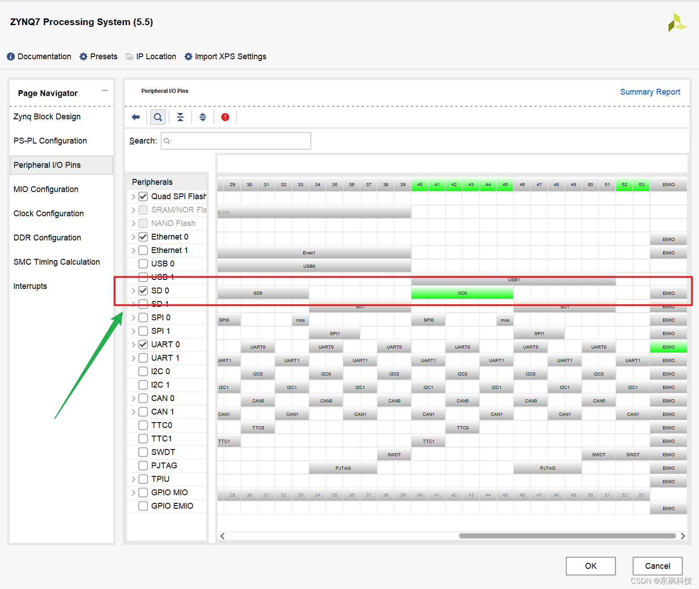Click the scroll left arrow
This screenshot has height=589, width=699.
[223, 536]
